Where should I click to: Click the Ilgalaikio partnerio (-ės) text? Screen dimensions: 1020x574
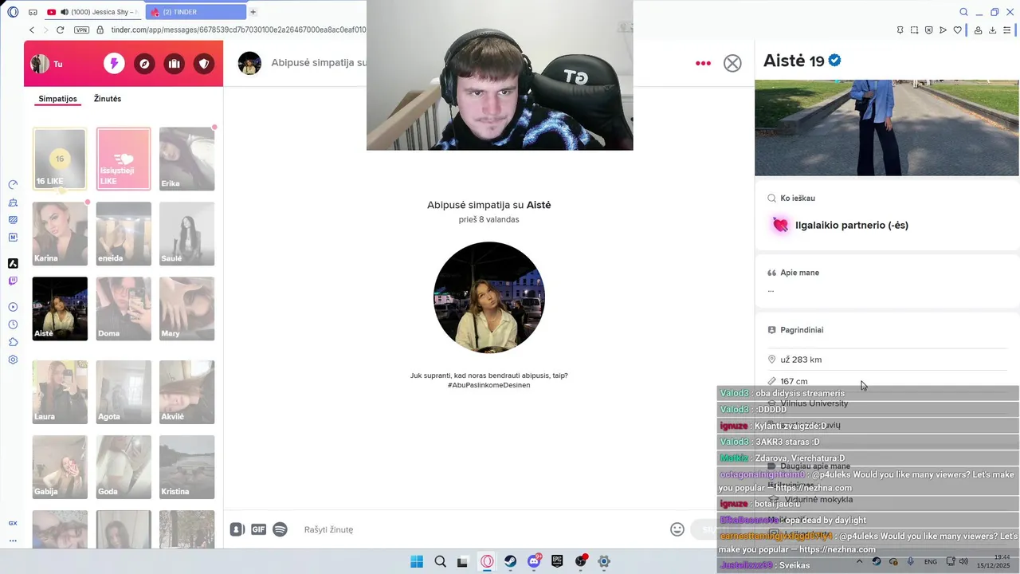click(x=852, y=225)
